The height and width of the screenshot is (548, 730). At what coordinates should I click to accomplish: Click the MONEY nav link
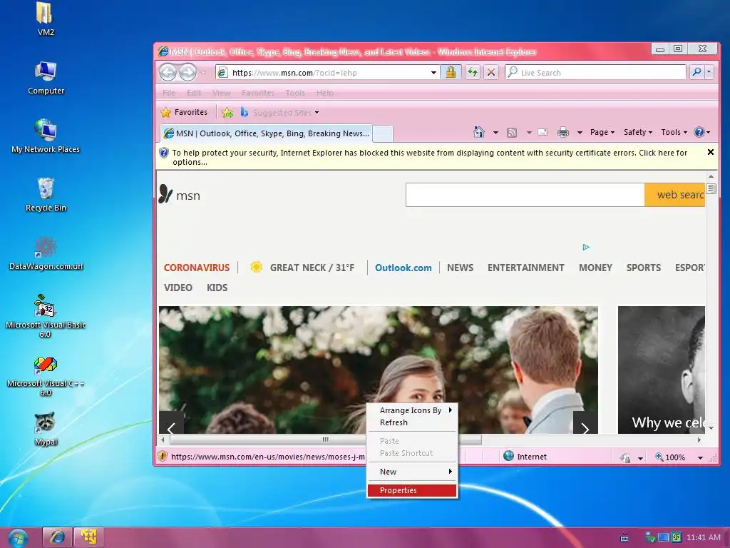[x=595, y=268]
